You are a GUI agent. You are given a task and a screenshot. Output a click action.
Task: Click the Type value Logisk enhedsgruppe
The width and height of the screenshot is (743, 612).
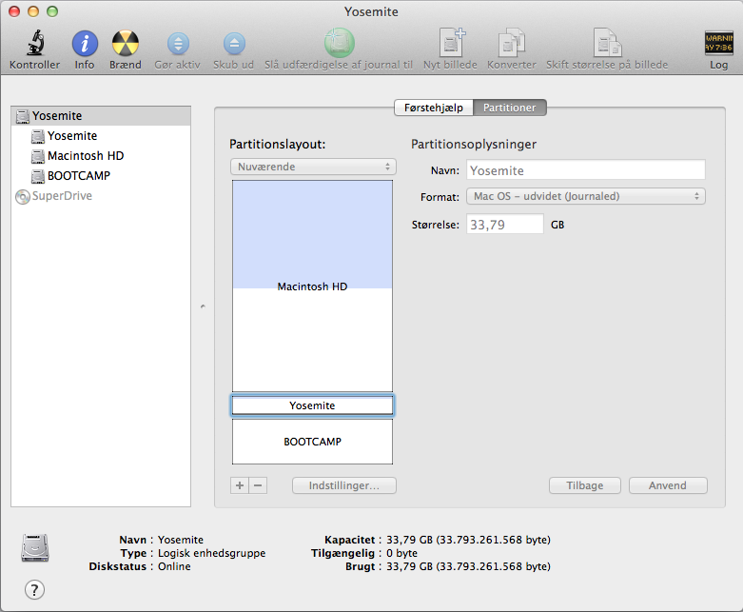click(x=211, y=553)
